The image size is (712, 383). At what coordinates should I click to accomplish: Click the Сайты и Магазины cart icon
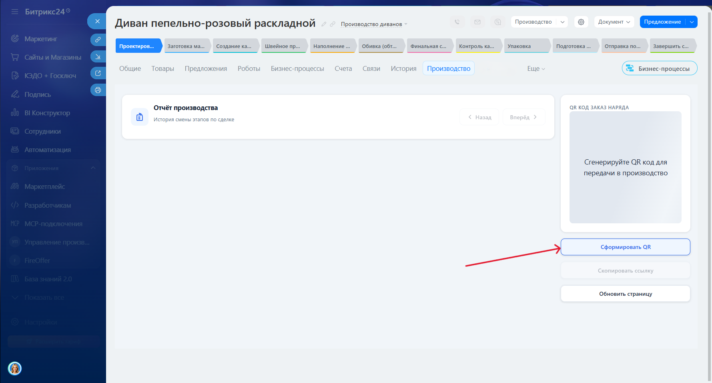[15, 57]
